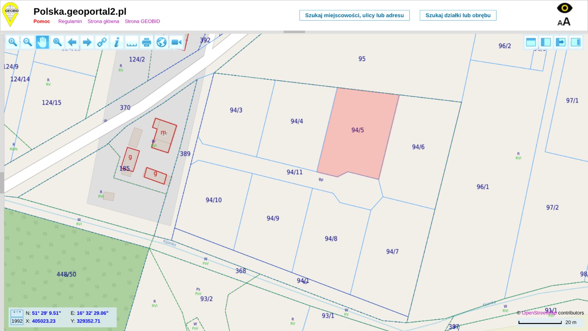Viewport: 588px width, 331px height.
Task: Toggle the 1992 coordinate system button
Action: 17,321
